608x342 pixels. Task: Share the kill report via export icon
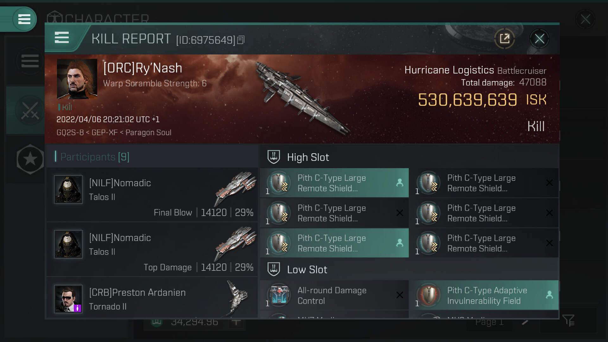[x=504, y=39]
